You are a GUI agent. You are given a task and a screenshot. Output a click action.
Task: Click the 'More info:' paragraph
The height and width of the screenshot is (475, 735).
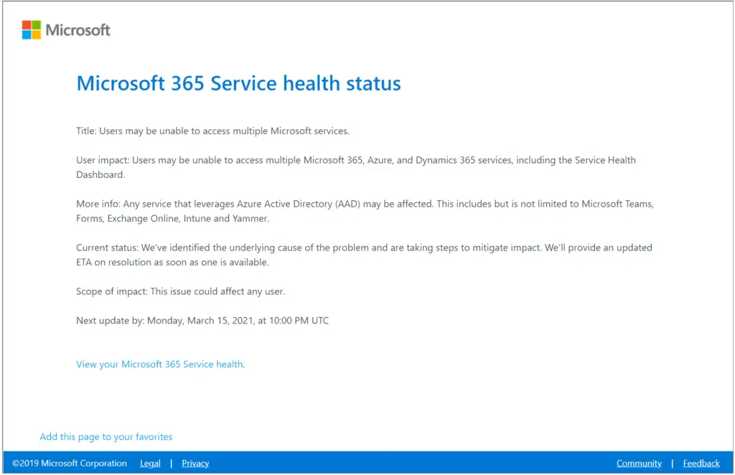(365, 211)
